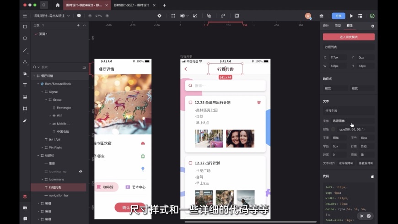Open a new tab with plus
Viewport: 398px width, 224px height.
pyautogui.click(x=164, y=5)
